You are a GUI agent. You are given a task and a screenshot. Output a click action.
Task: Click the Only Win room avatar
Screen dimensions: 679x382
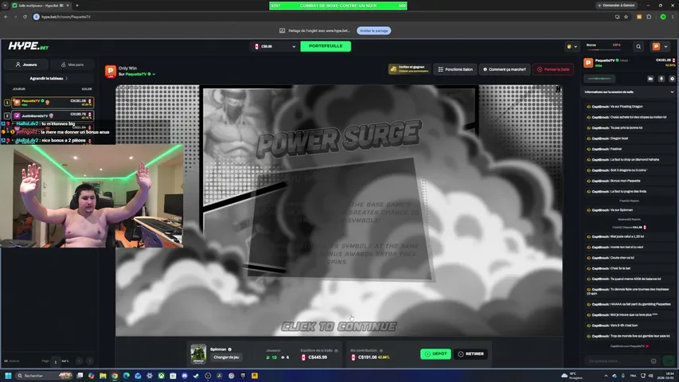(111, 71)
